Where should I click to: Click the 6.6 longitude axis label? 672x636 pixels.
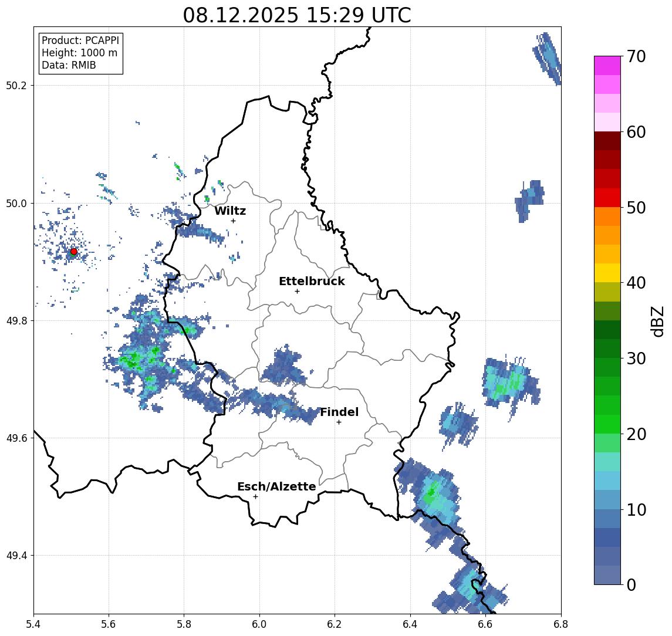click(x=485, y=624)
